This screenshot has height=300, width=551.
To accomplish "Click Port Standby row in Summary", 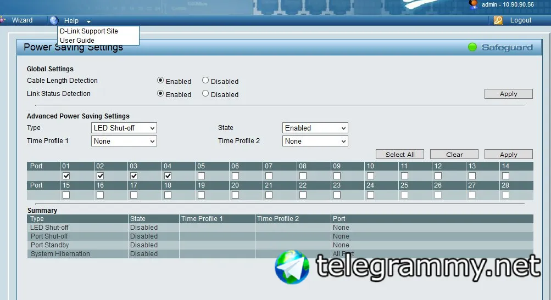I will [280, 245].
